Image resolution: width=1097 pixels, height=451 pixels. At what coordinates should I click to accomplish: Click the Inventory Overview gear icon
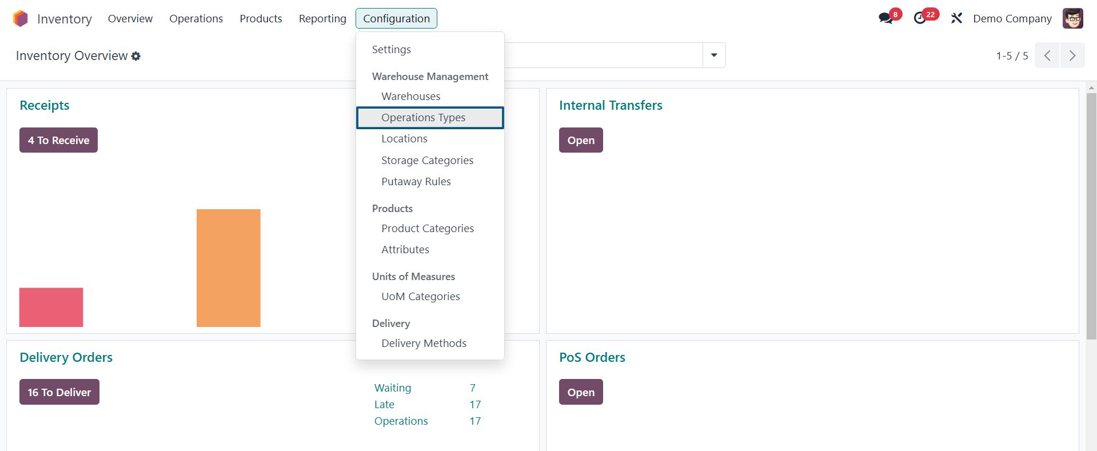point(135,56)
